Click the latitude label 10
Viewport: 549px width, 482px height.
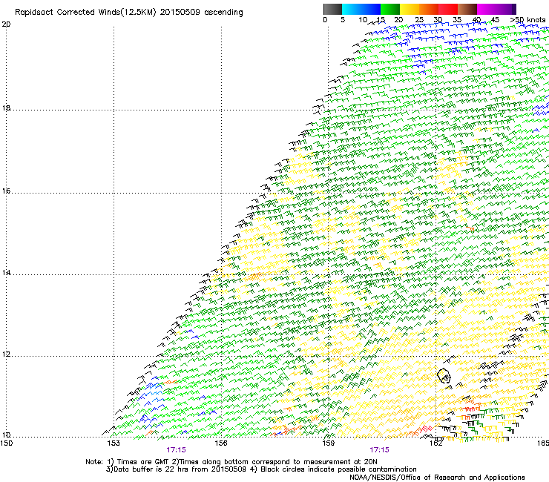6,435
